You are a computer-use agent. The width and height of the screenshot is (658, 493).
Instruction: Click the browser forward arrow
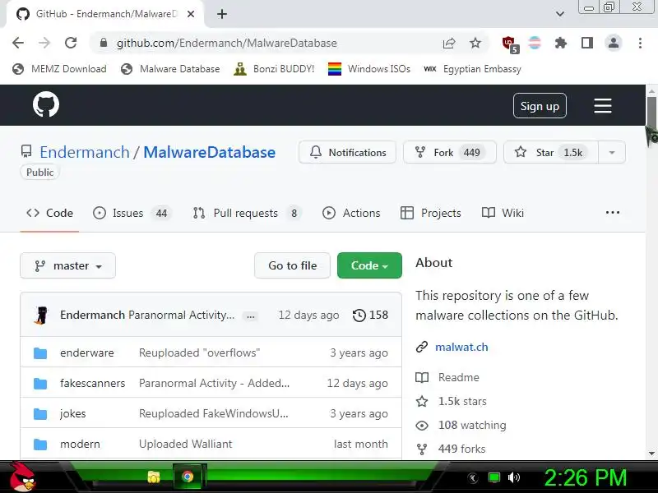(x=44, y=43)
